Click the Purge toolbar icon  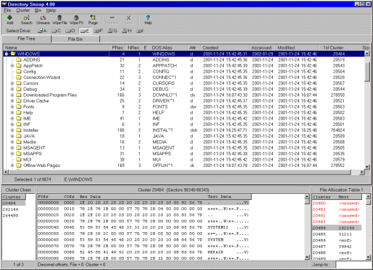pos(93,19)
